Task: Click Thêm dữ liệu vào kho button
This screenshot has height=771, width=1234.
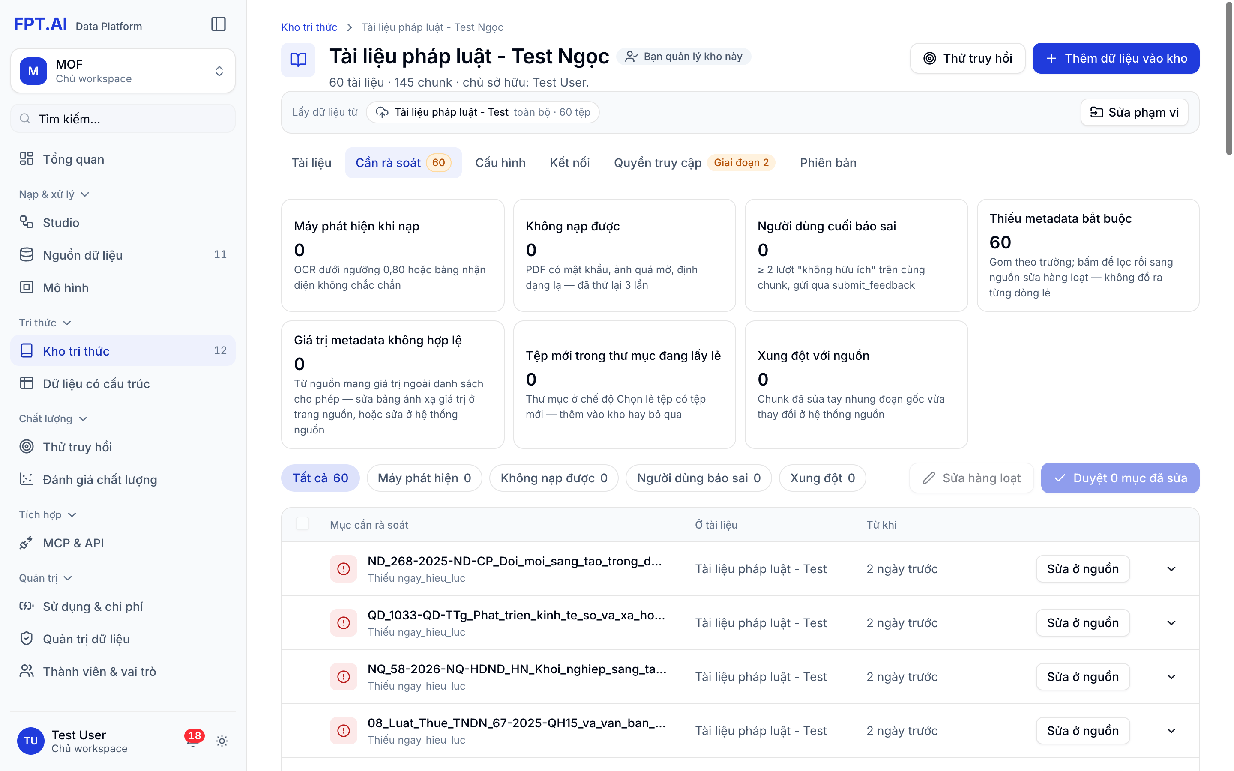Action: [1116, 58]
